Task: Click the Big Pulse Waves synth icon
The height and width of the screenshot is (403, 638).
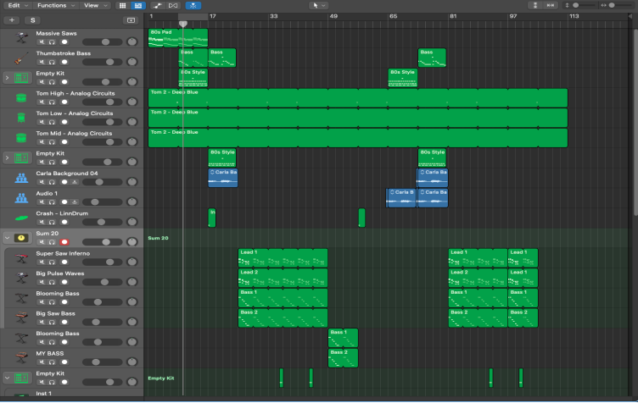Action: (21, 278)
